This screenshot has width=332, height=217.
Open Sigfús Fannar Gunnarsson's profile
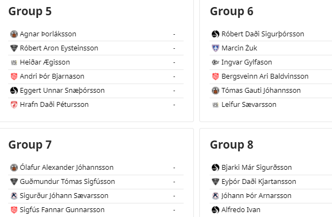[62, 210]
